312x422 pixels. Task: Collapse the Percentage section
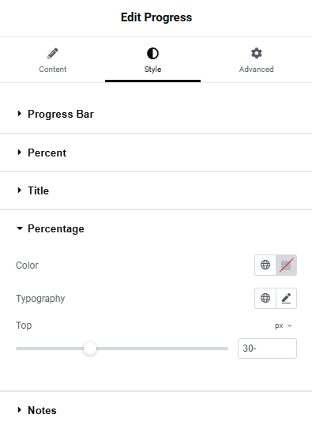pos(56,228)
